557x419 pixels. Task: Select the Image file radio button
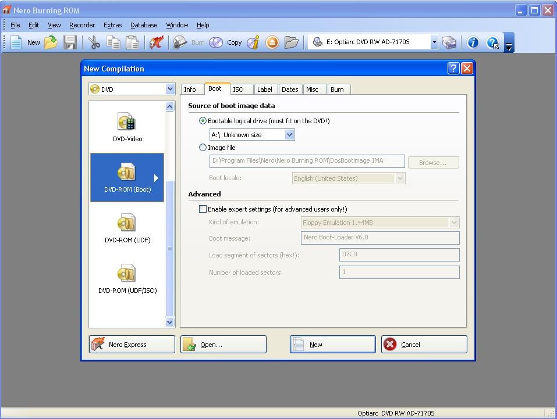pos(203,147)
